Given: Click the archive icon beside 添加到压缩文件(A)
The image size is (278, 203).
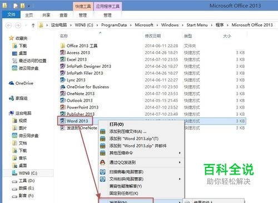Looking at the screenshot, I should click(x=103, y=132).
